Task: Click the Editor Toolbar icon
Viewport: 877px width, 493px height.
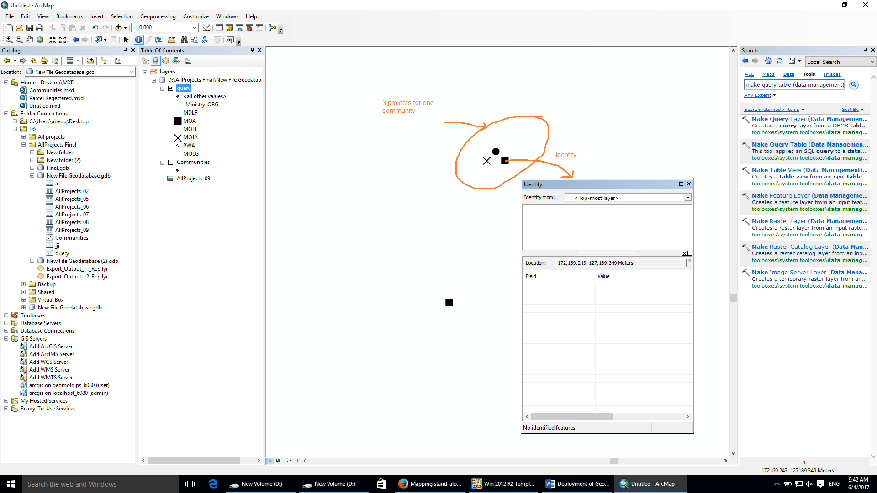Action: click(206, 28)
